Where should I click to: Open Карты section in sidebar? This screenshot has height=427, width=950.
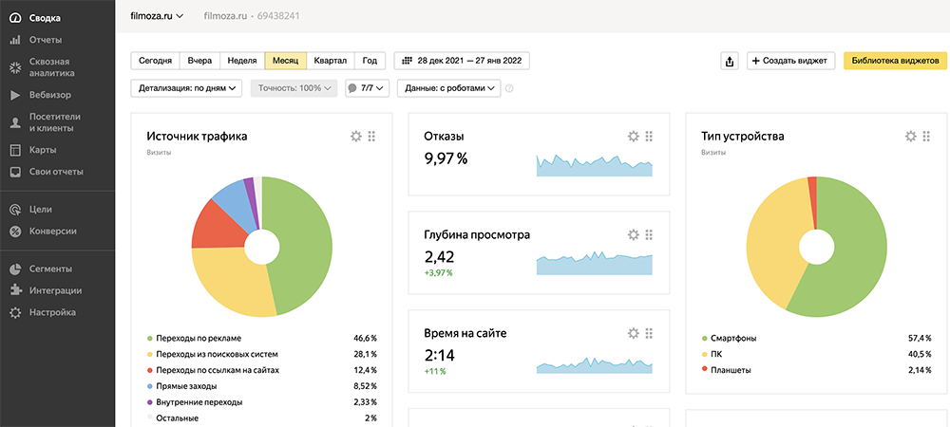tap(42, 150)
